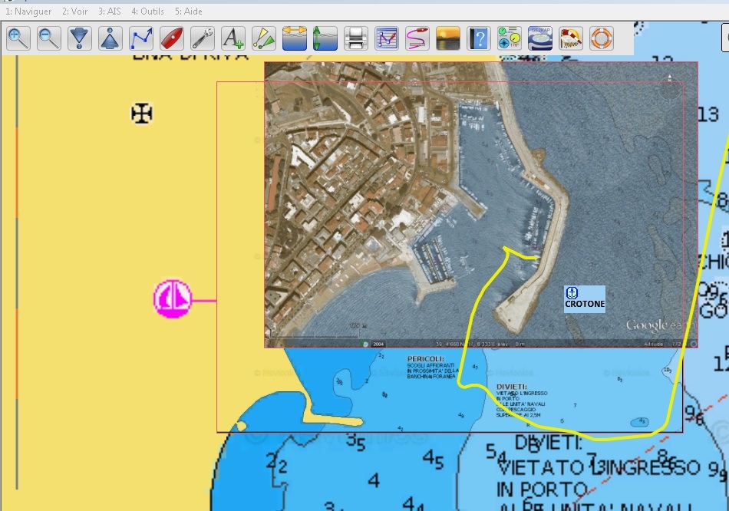
Task: Click the zoom in magnifier icon
Action: coord(18,38)
